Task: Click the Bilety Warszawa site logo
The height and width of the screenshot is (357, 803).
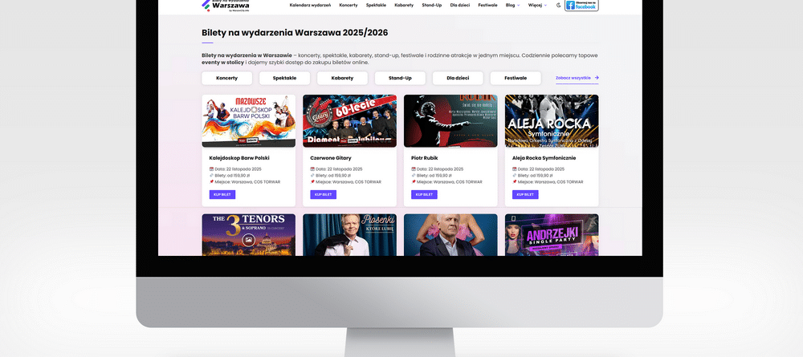Action: [226, 5]
